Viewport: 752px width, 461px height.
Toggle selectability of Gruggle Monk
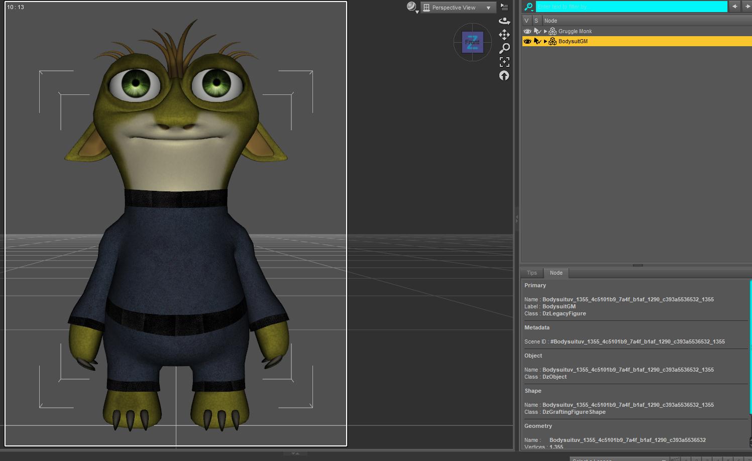point(537,31)
